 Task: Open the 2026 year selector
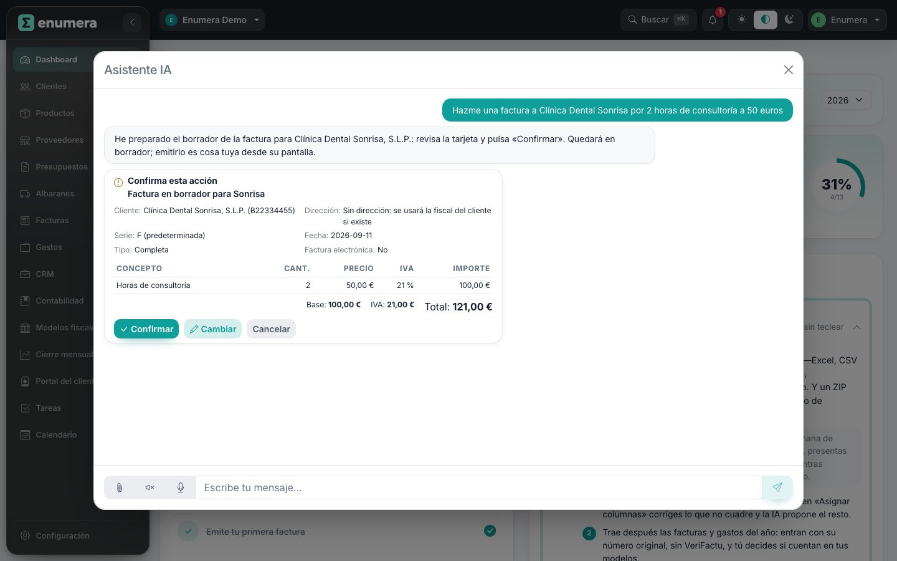tap(845, 100)
